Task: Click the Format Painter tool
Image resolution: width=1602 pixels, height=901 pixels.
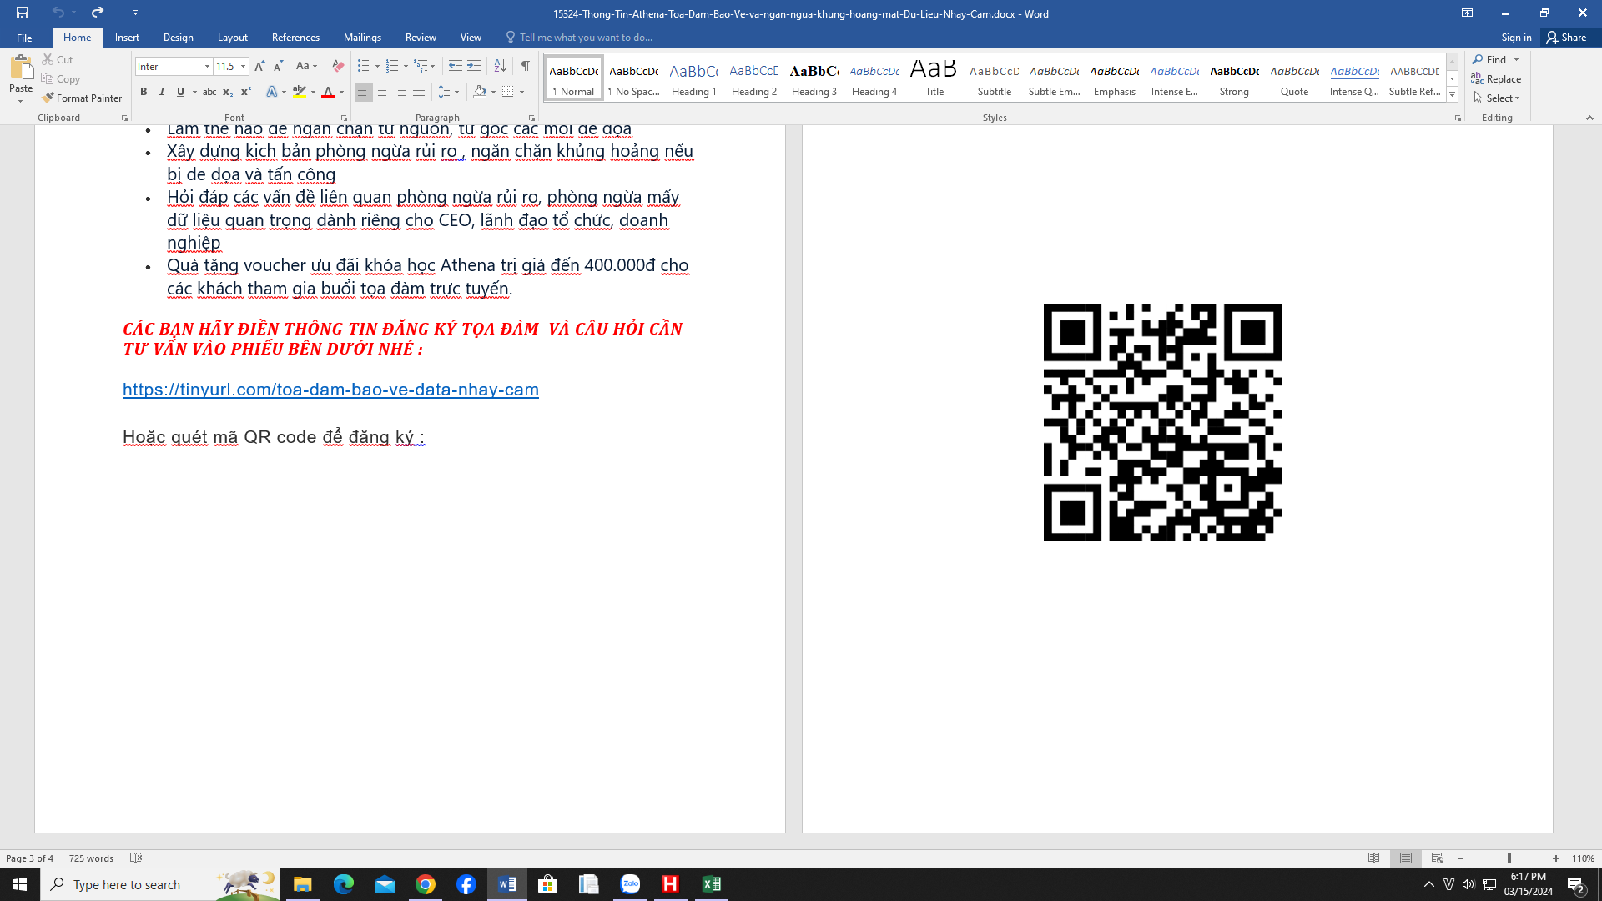Action: coord(82,98)
